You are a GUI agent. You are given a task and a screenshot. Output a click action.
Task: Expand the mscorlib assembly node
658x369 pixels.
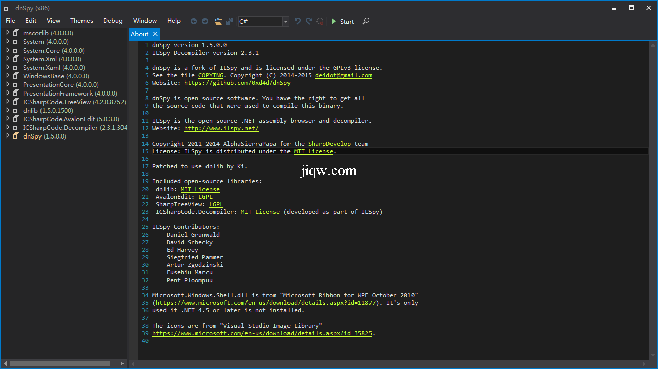pyautogui.click(x=8, y=33)
